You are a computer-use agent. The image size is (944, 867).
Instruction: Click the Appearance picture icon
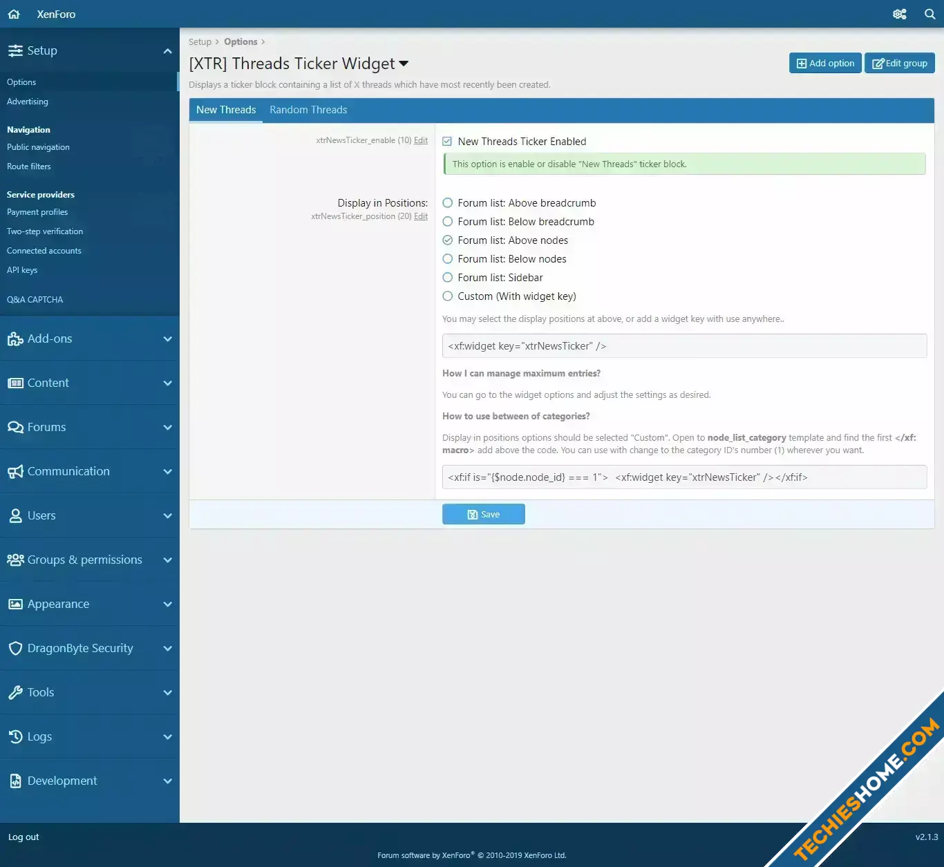15,604
